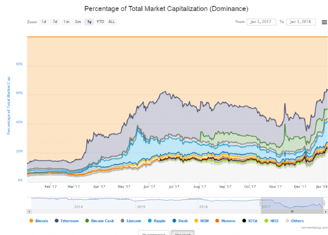328x235 pixels.
Task: Toggle Ethereum series visibility in legend
Action: 67,221
